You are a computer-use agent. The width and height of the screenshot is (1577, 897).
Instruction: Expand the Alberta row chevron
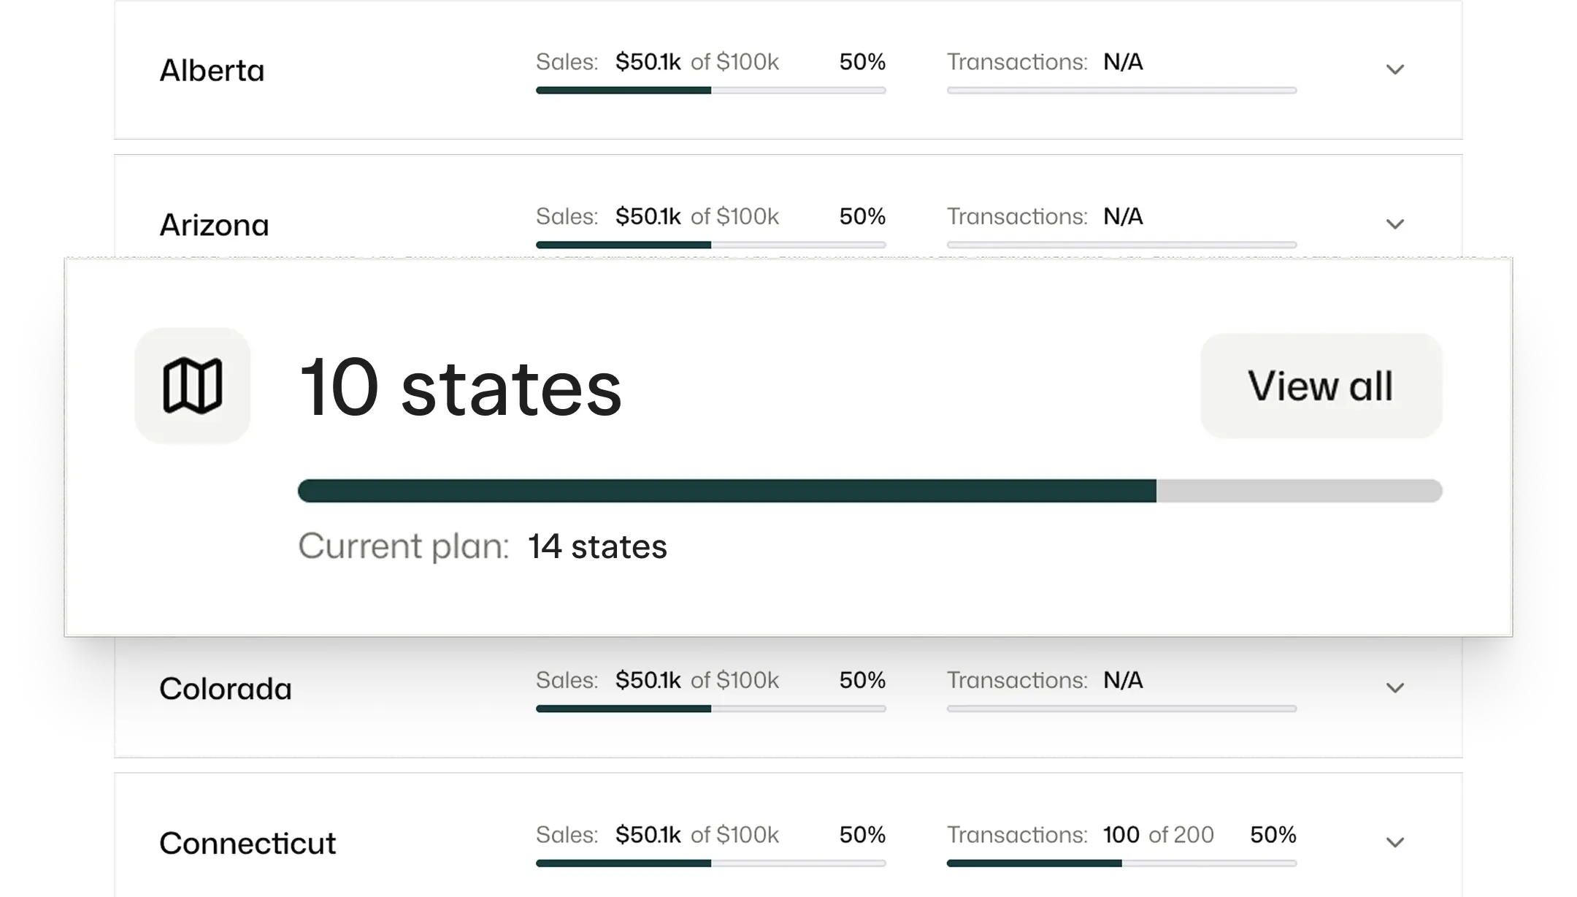(x=1394, y=70)
